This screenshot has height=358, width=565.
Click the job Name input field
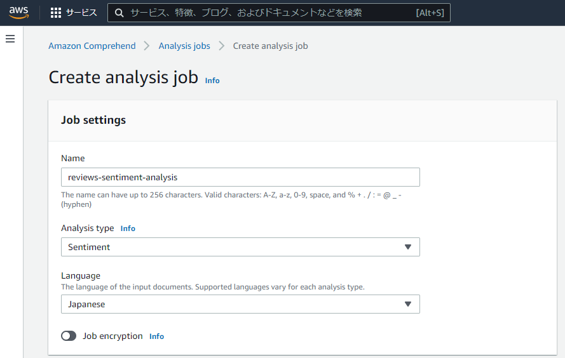240,177
